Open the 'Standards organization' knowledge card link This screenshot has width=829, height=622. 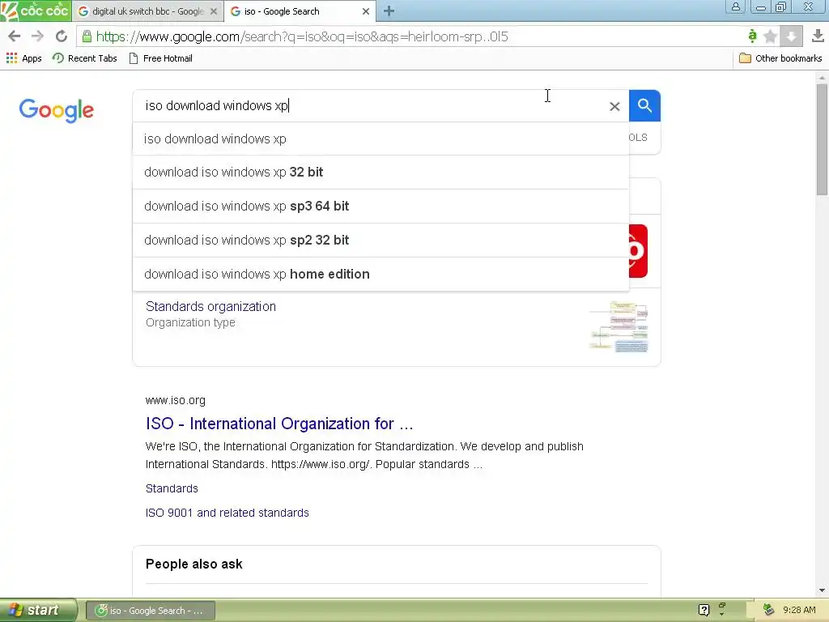[210, 306]
